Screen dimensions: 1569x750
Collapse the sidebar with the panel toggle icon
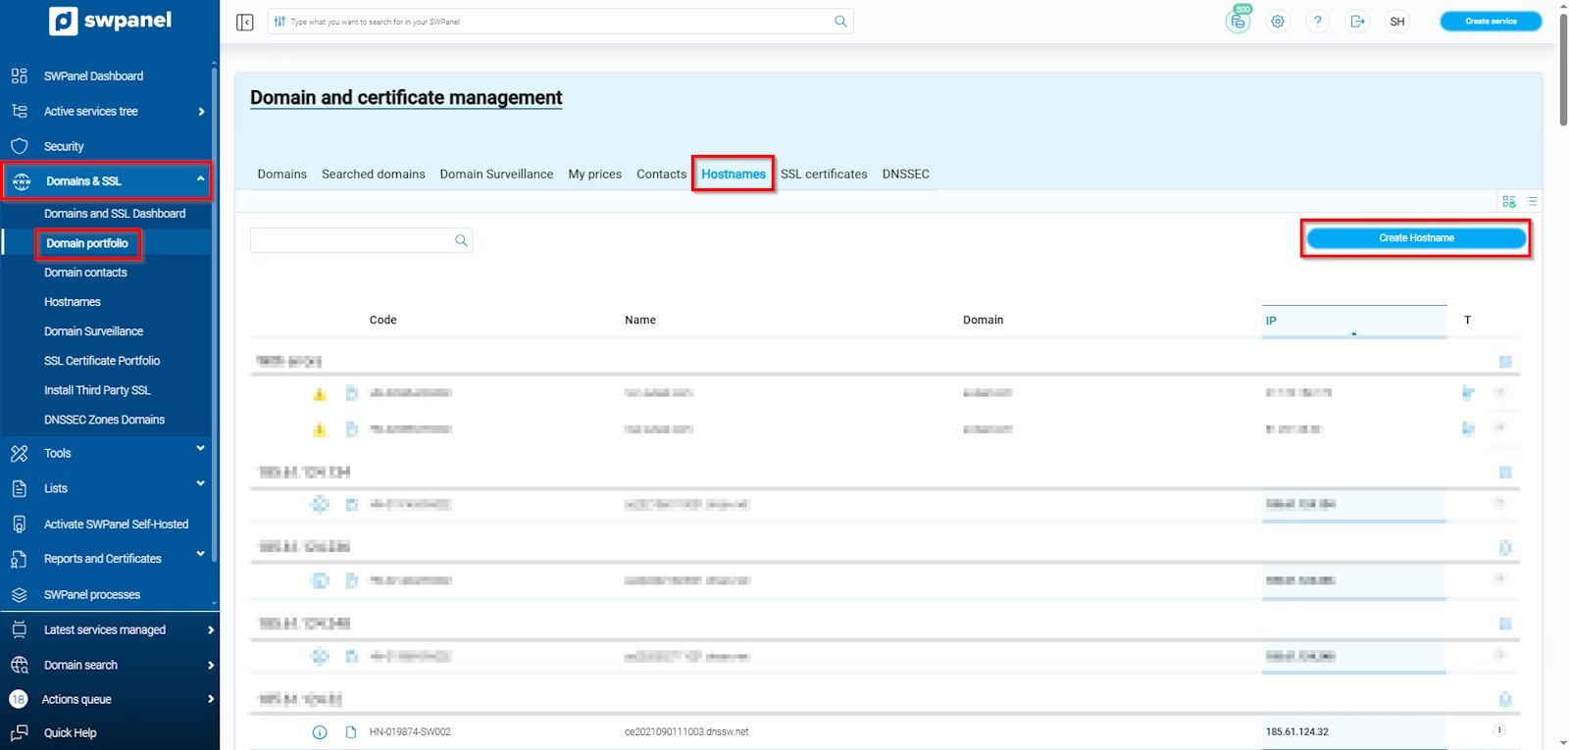(245, 22)
